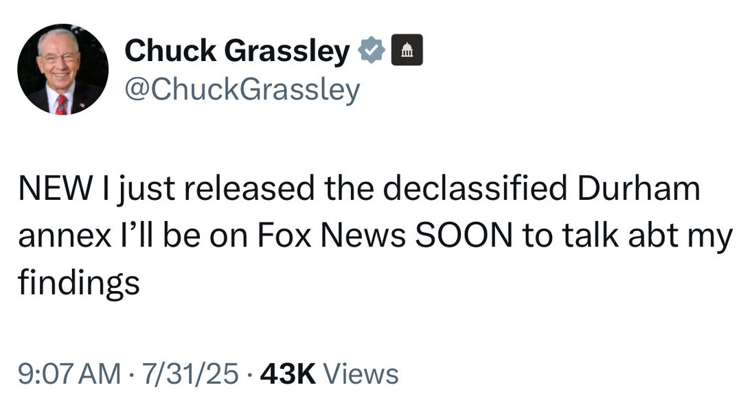752x401 pixels.
Task: Click the Views label
Action: click(x=361, y=374)
